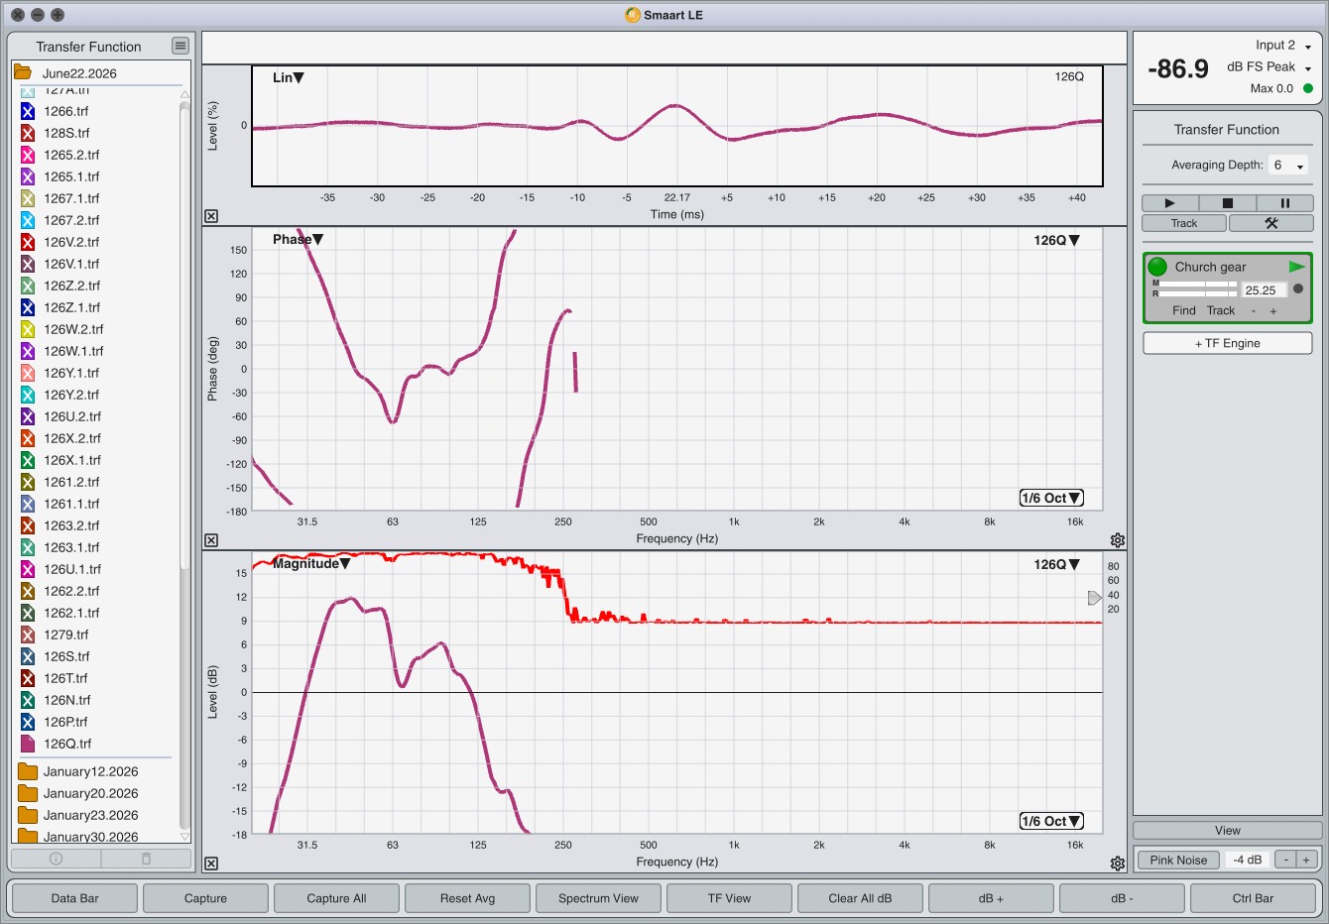Open the phase graph gear settings
The width and height of the screenshot is (1329, 924).
1118,540
